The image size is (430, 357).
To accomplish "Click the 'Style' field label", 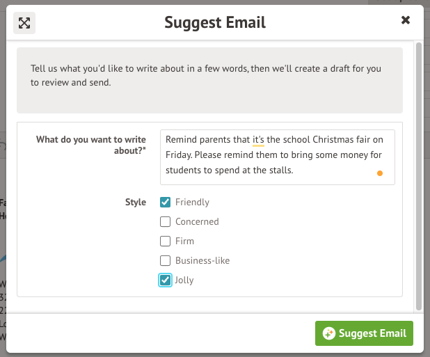I will [136, 203].
